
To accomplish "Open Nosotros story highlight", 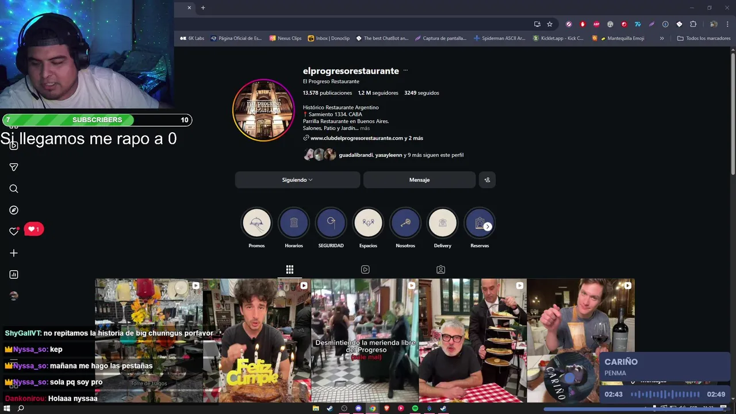I will [405, 223].
